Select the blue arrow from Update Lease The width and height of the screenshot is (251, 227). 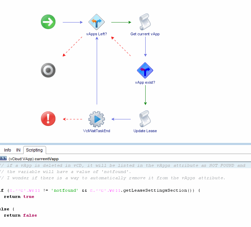pyautogui.click(x=121, y=119)
